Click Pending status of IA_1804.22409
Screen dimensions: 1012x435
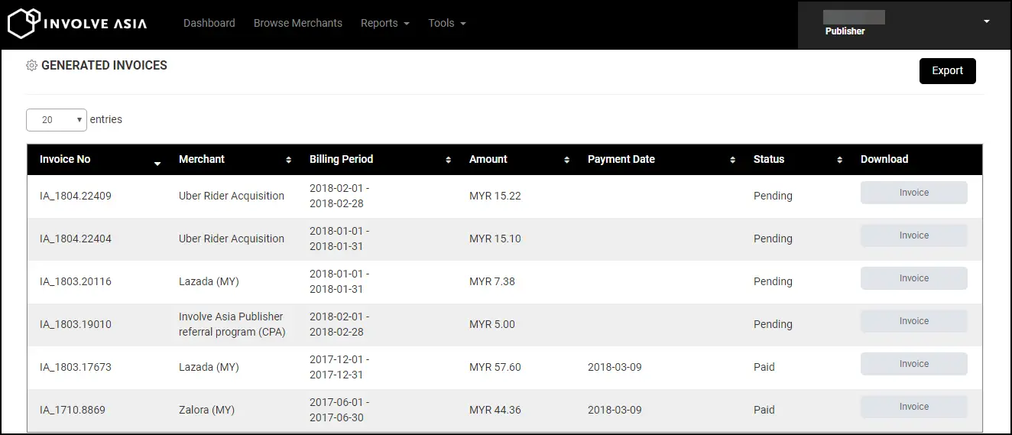point(773,196)
